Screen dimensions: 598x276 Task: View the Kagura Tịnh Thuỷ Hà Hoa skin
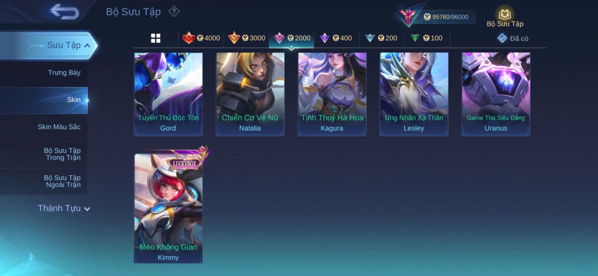coord(332,94)
